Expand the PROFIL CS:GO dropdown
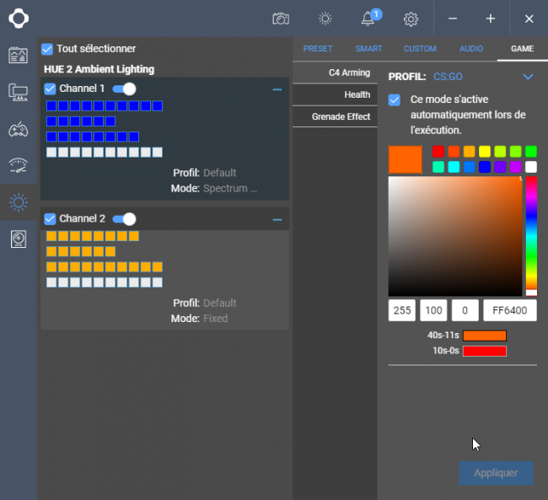 [x=528, y=76]
